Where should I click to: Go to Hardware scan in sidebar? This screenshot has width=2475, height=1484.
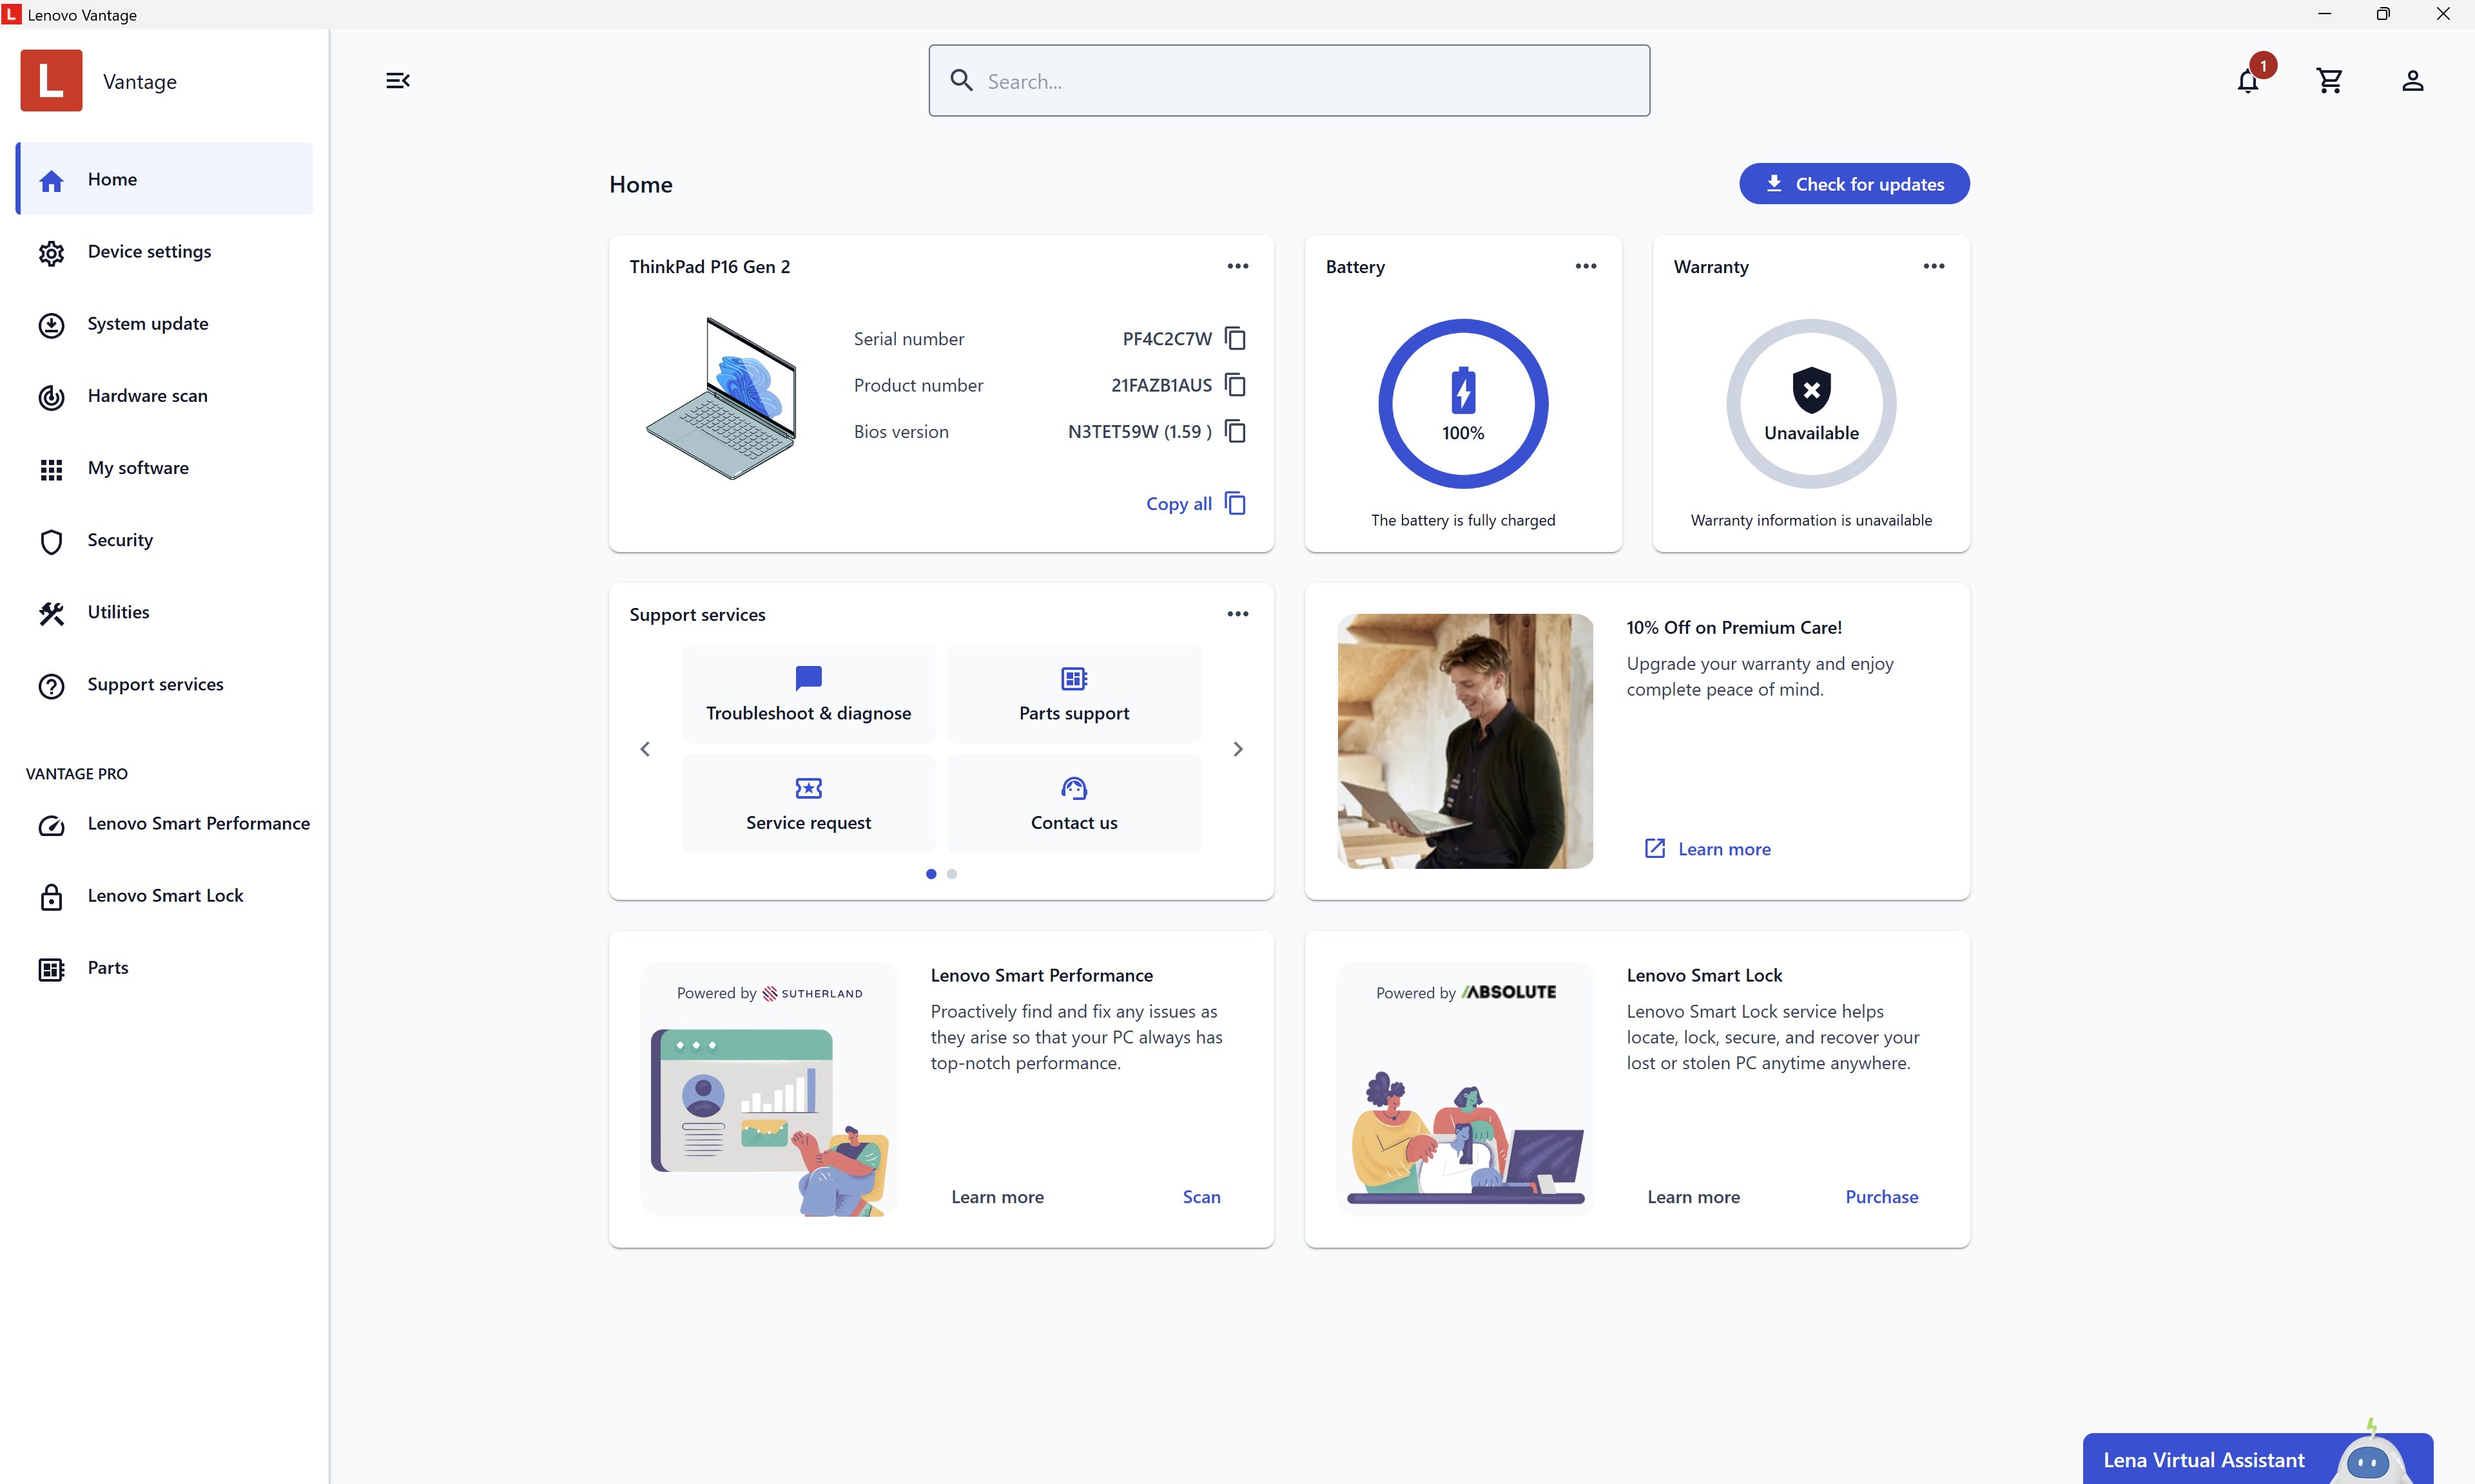point(147,396)
